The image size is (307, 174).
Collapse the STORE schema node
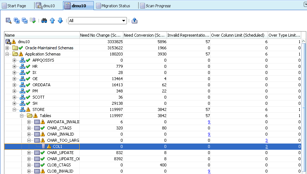click(x=14, y=109)
